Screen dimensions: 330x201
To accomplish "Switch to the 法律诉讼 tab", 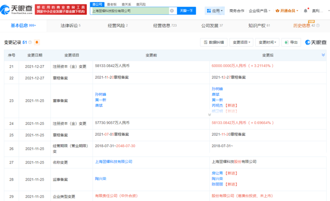I will pos(70,25).
